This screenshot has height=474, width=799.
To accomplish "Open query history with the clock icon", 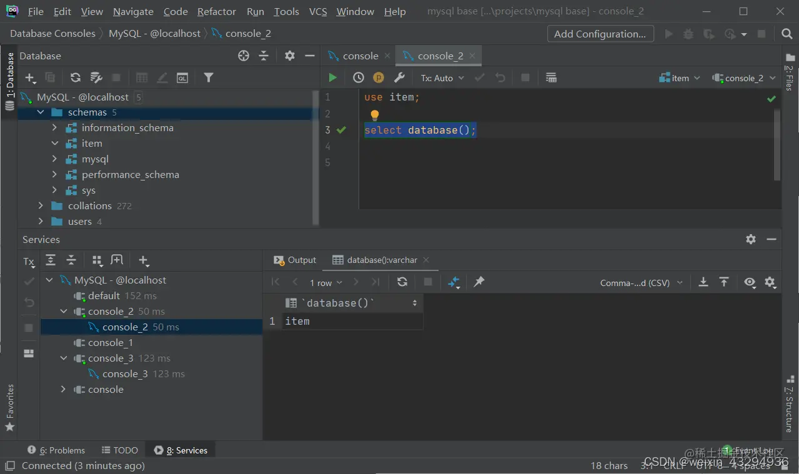I will [x=359, y=77].
